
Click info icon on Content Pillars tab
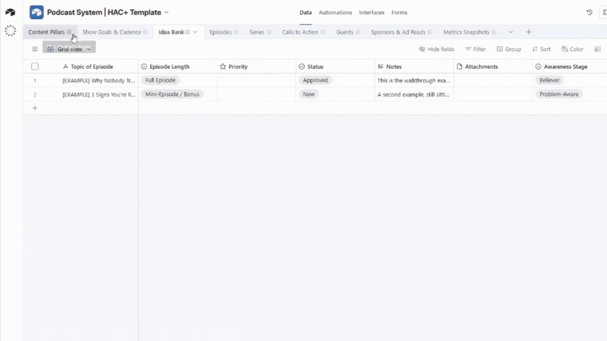point(69,32)
